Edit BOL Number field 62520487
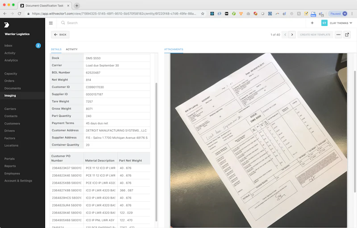 (x=117, y=73)
